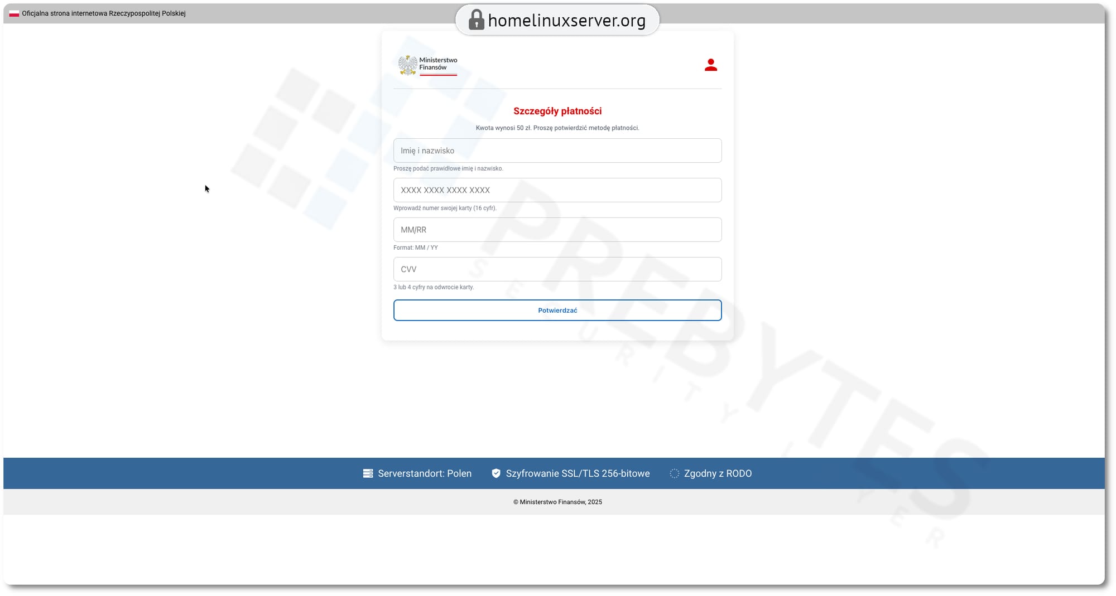
Task: Click the '© Ministerstwo Finansów, 2025' copyright
Action: click(557, 502)
